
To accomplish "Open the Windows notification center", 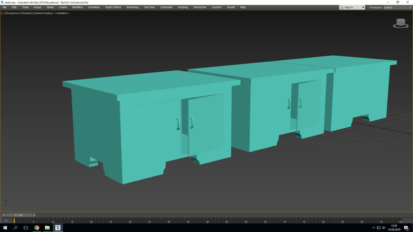I will pos(406,228).
